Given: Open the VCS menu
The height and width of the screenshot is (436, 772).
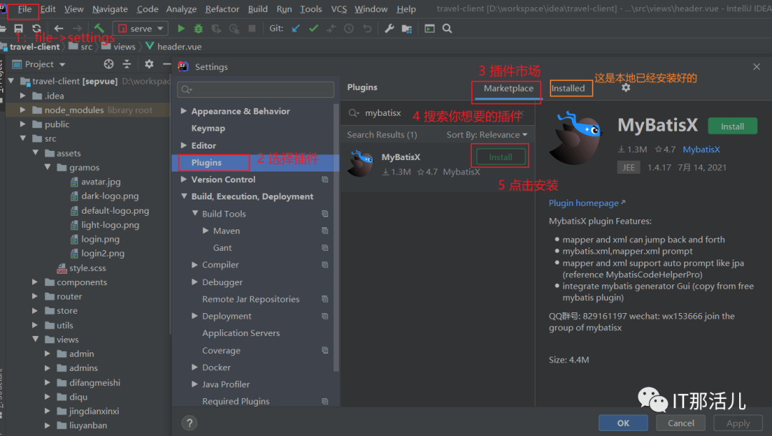Looking at the screenshot, I should tap(339, 9).
